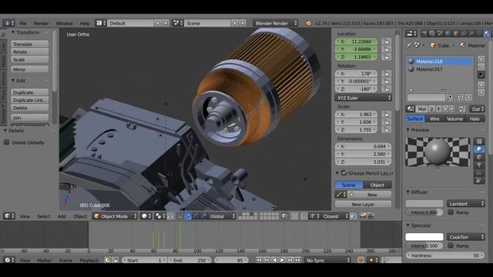Image resolution: width=493 pixels, height=277 pixels.
Task: Open the Help menu
Action: click(85, 23)
